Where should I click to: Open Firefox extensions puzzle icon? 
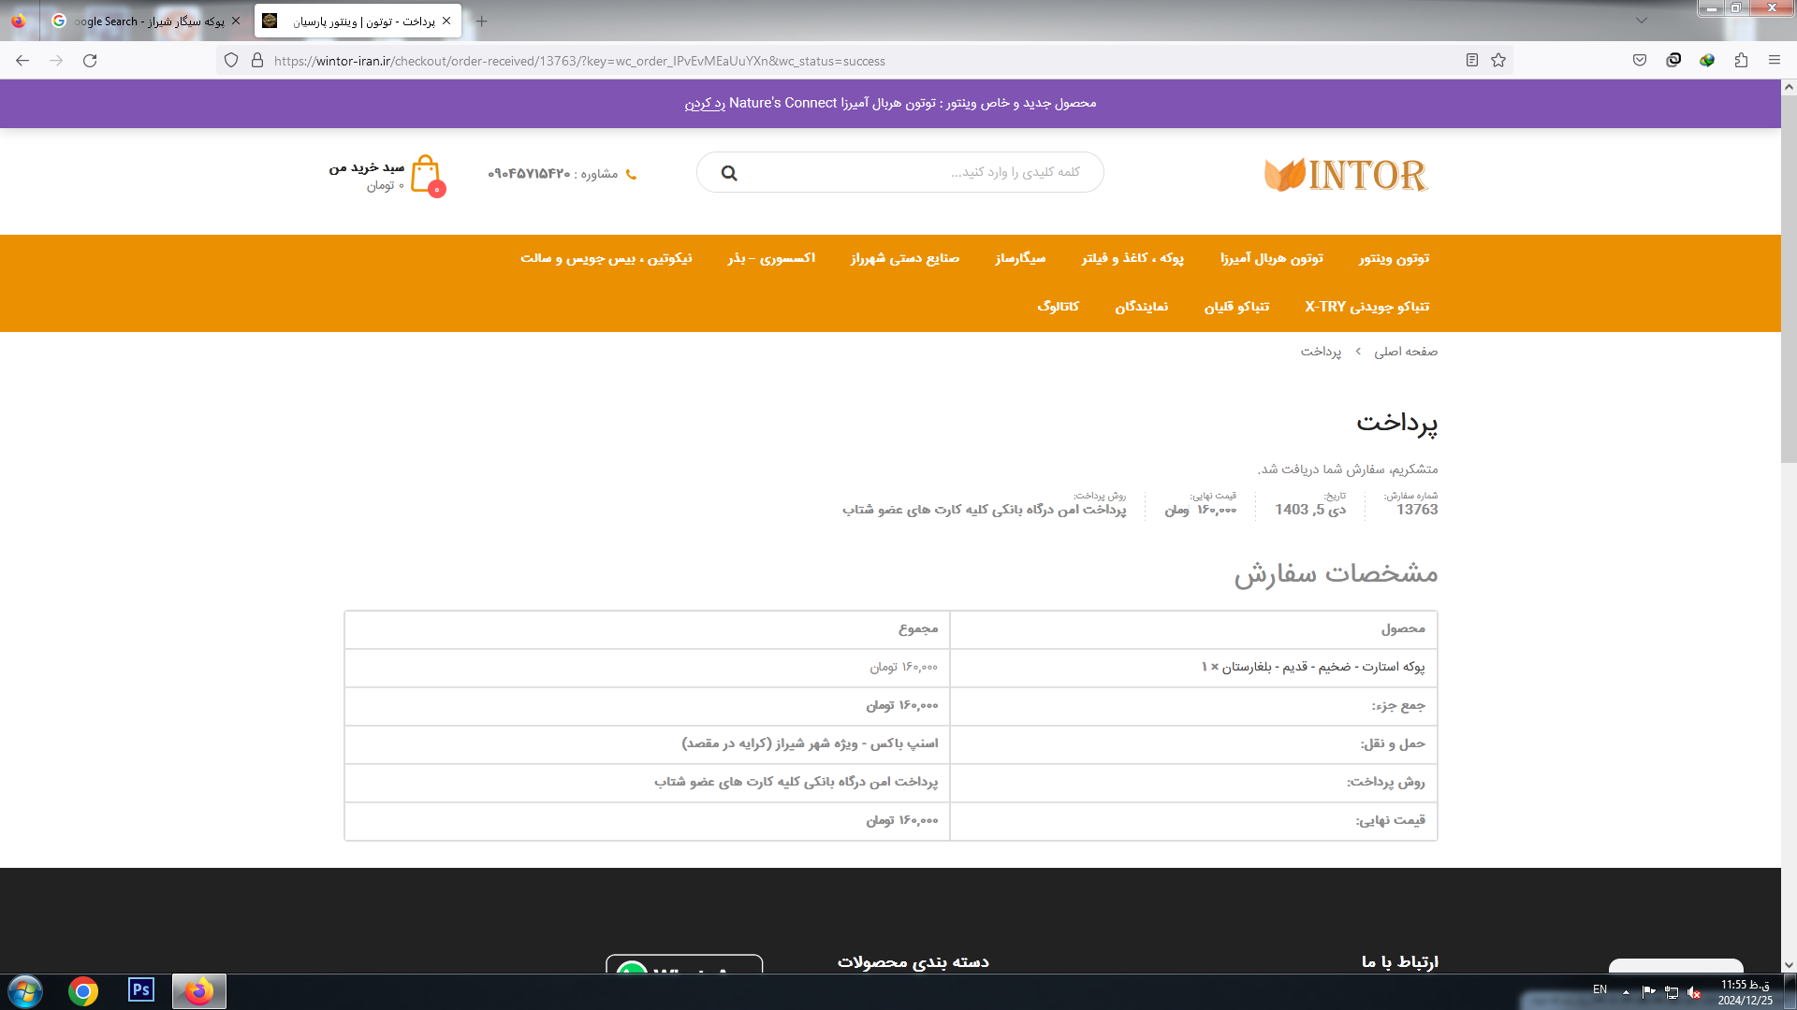(1741, 61)
